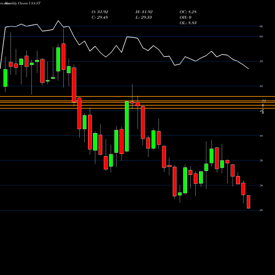Select the 'O: 31.92' open price readout

[100, 12]
